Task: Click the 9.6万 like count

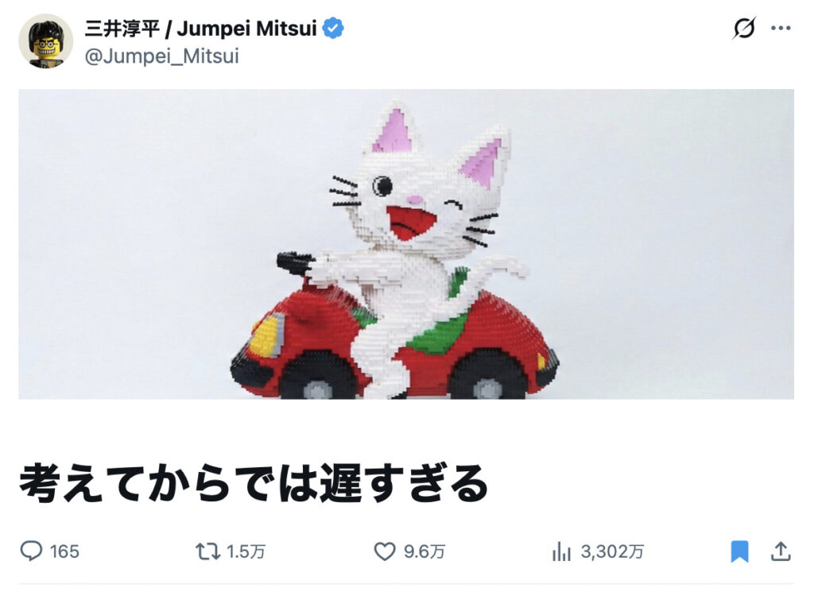Action: [x=424, y=551]
